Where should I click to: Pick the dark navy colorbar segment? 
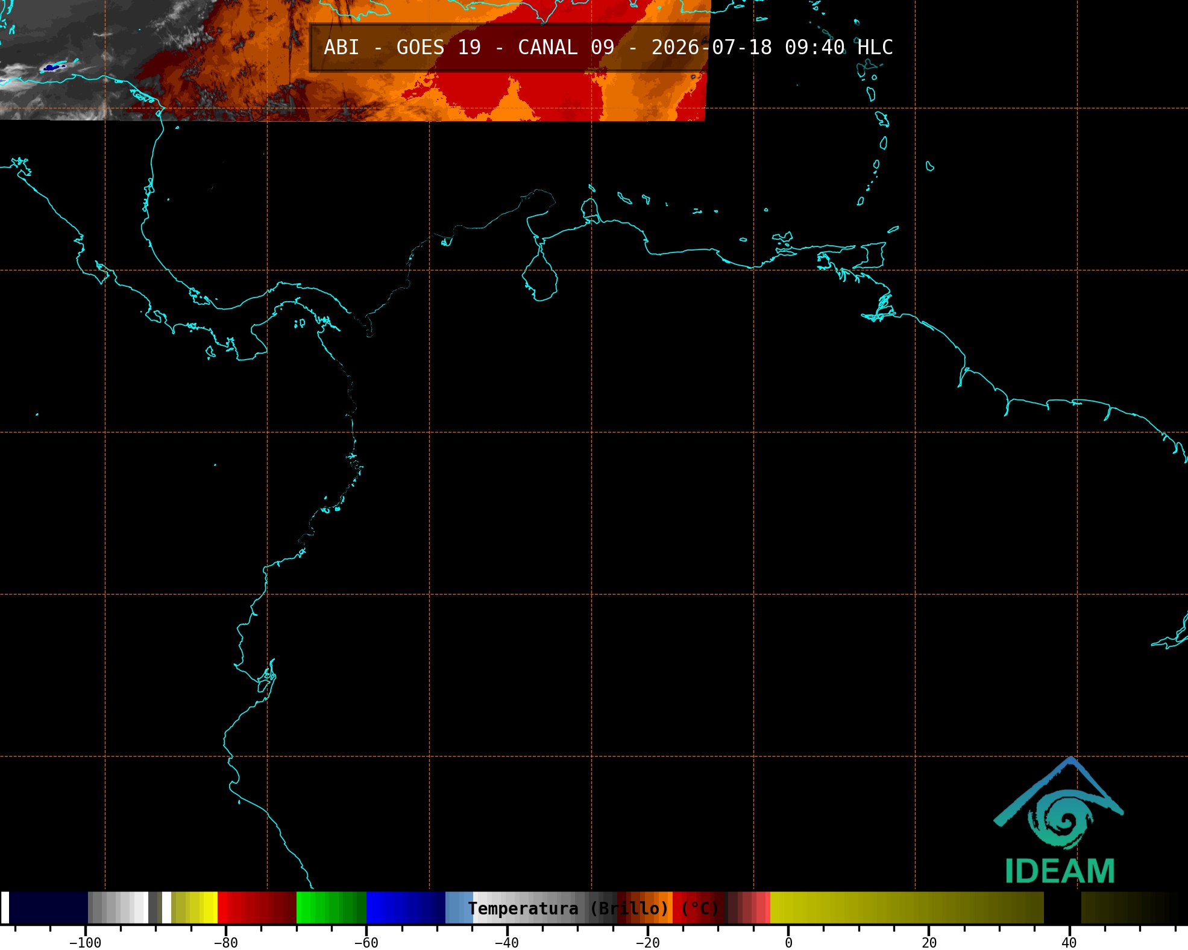click(48, 908)
